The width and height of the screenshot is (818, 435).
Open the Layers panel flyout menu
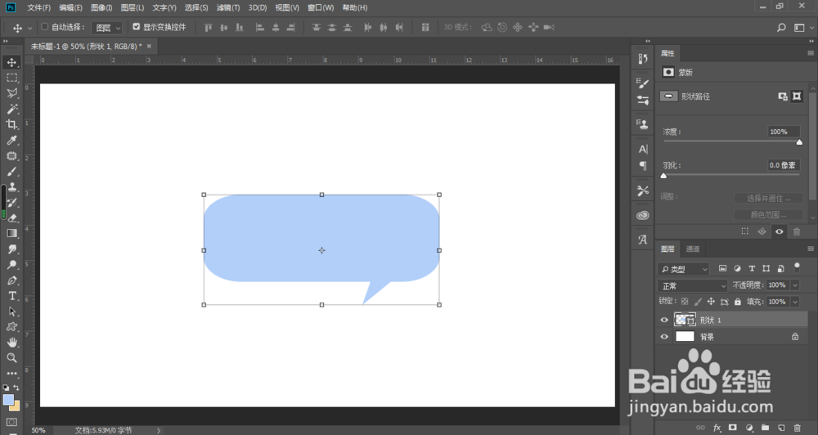coord(810,249)
